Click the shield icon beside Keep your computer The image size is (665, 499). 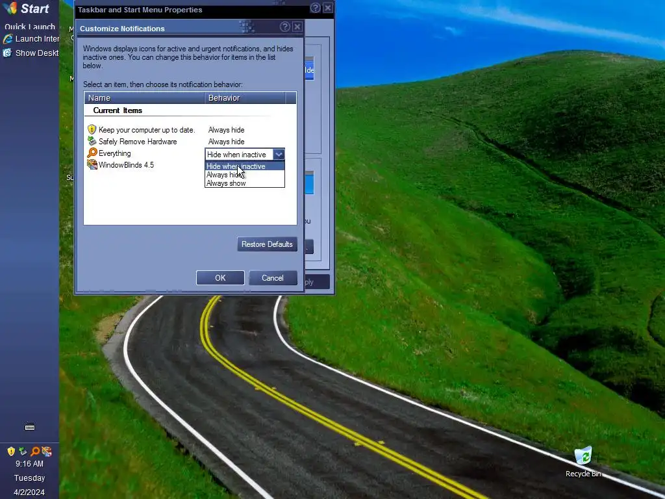(x=92, y=129)
